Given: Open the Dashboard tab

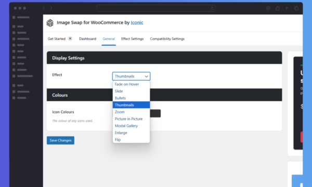Looking at the screenshot, I should [x=87, y=39].
